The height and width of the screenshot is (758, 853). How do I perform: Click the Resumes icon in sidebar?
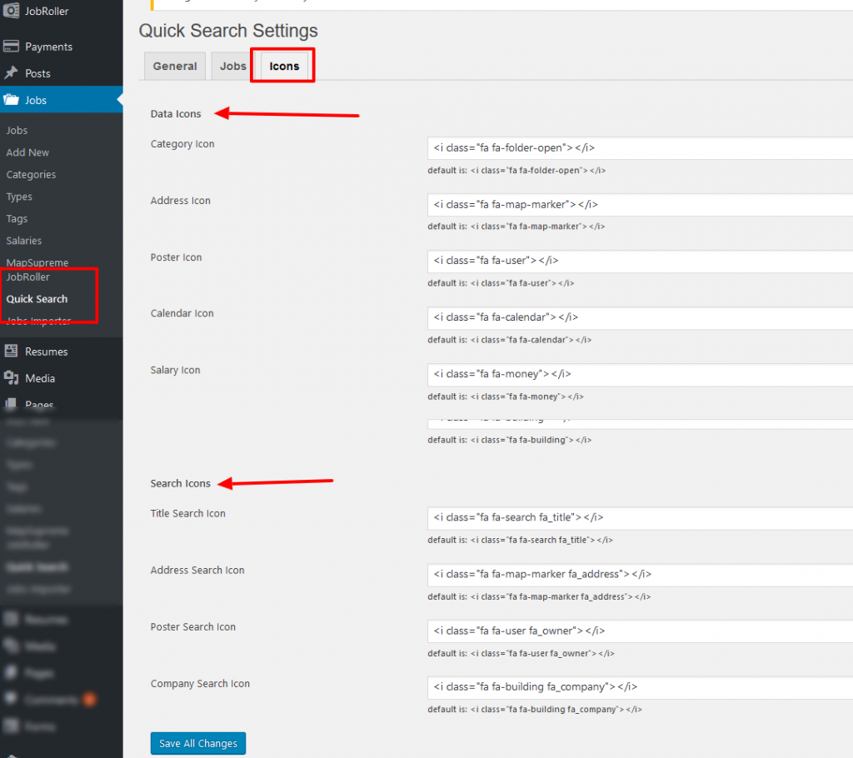click(11, 351)
